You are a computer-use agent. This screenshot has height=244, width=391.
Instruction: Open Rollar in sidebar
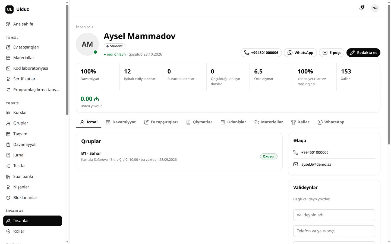coord(33,231)
